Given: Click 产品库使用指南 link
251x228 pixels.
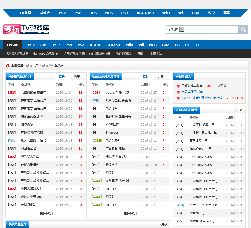Looking at the screenshot, I should pyautogui.click(x=192, y=92).
